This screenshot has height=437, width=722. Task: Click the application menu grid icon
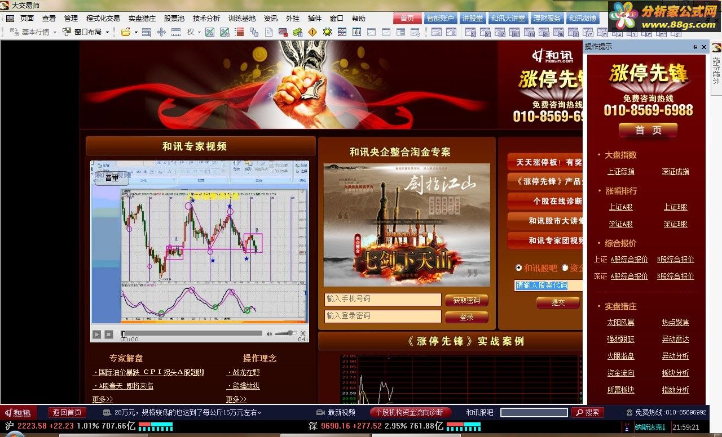tap(10, 18)
